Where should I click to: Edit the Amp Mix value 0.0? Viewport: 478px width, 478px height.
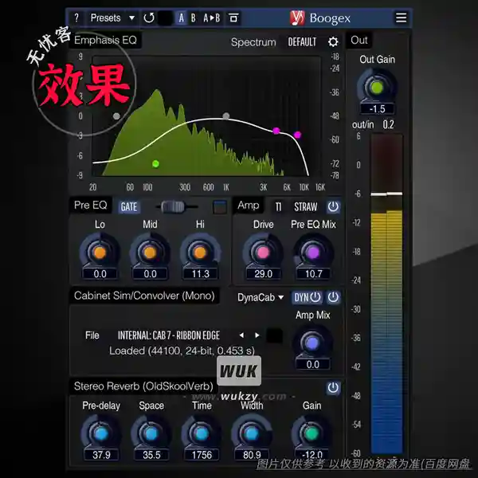point(313,365)
